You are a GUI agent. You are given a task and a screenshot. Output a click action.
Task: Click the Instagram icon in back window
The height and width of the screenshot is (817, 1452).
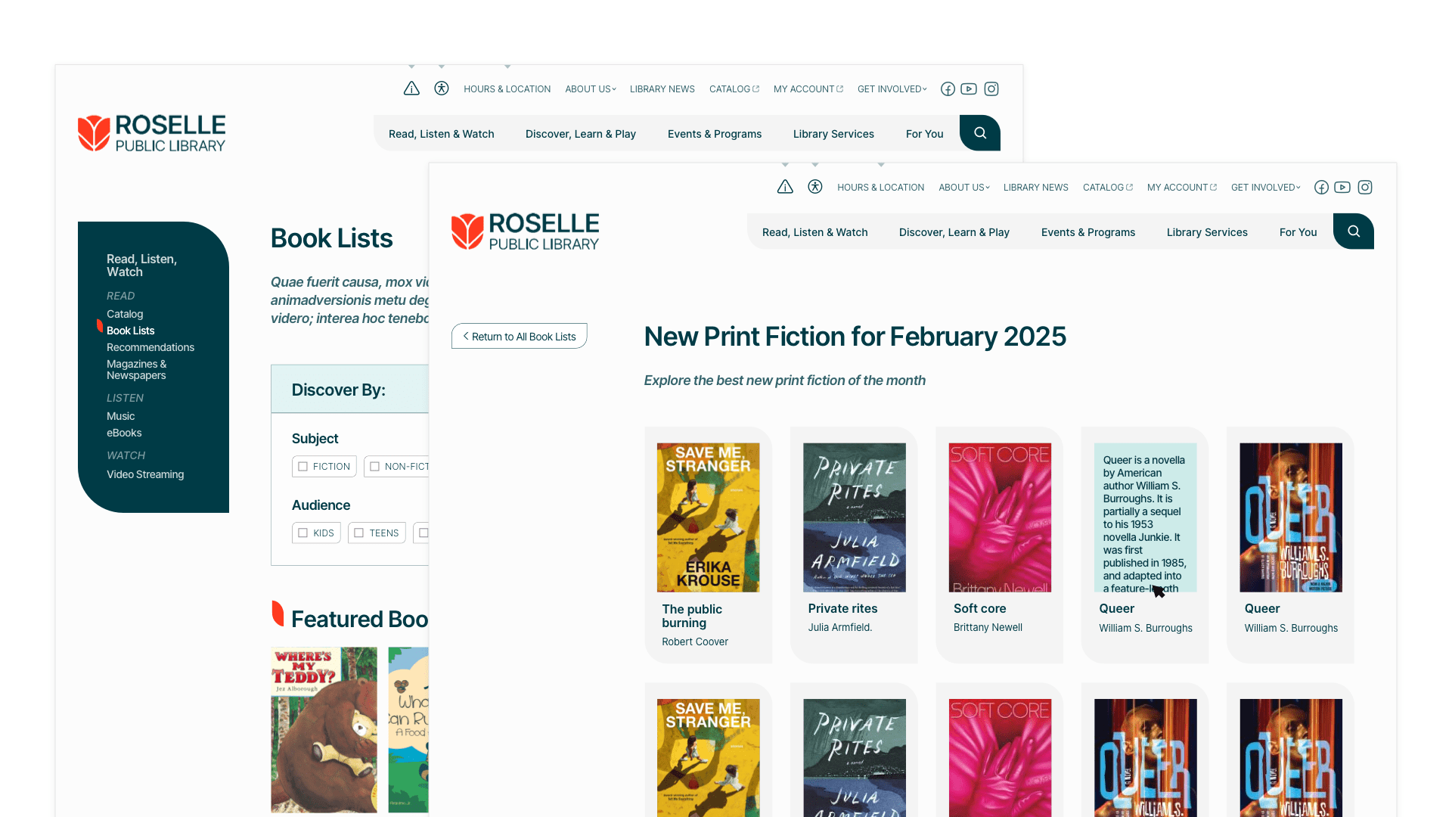pyautogui.click(x=991, y=89)
